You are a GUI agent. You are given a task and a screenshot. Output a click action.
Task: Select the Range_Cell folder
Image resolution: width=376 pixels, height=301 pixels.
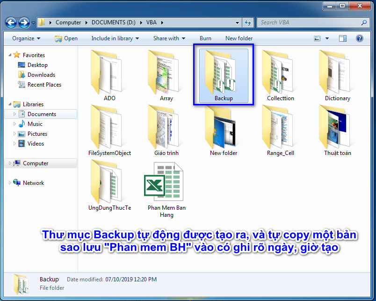pyautogui.click(x=281, y=130)
